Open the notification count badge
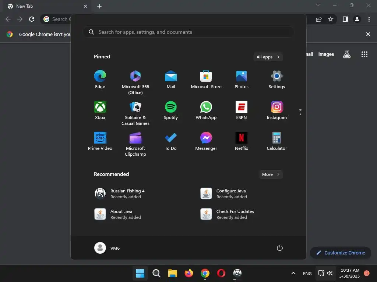Screen dimensions: 377x282 tap(367, 273)
